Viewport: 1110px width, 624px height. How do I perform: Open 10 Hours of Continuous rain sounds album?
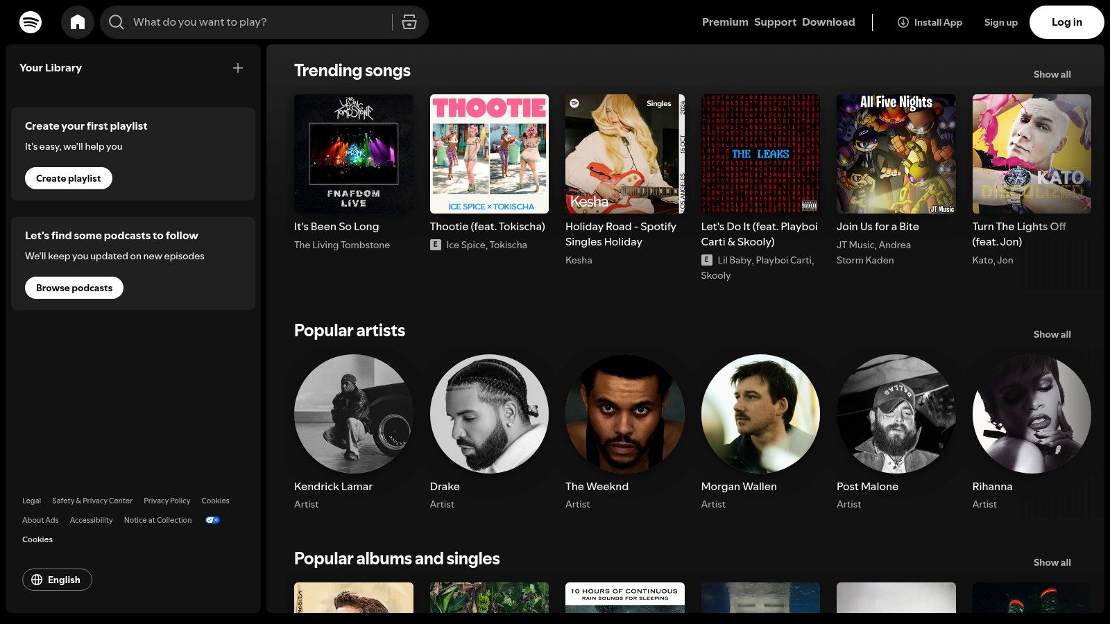[625, 598]
